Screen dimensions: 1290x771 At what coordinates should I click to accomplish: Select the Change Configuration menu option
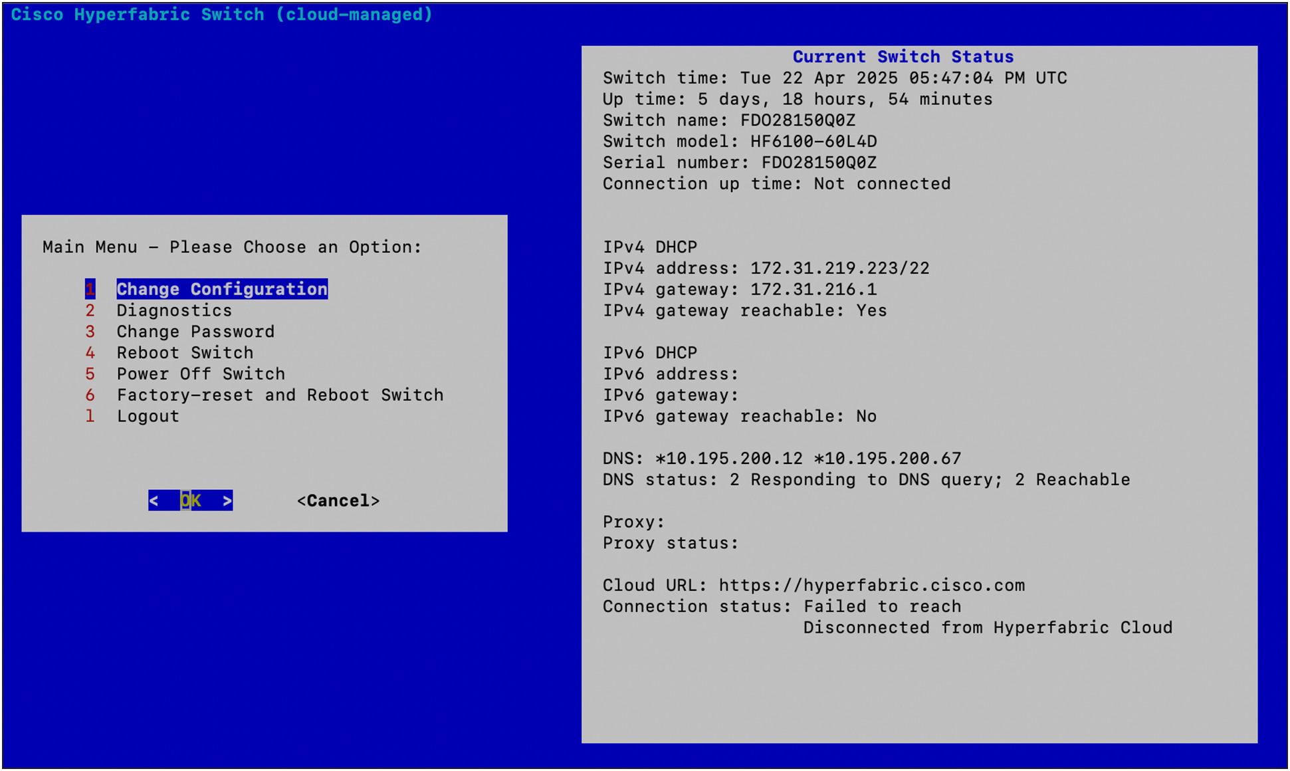coord(222,289)
